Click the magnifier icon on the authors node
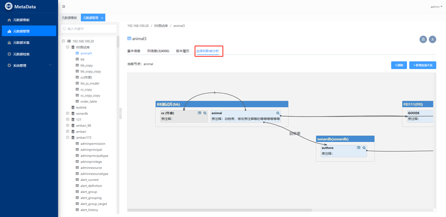 coord(364,148)
